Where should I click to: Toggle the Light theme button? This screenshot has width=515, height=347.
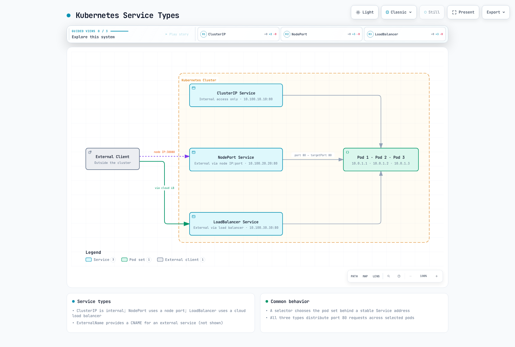tap(365, 12)
